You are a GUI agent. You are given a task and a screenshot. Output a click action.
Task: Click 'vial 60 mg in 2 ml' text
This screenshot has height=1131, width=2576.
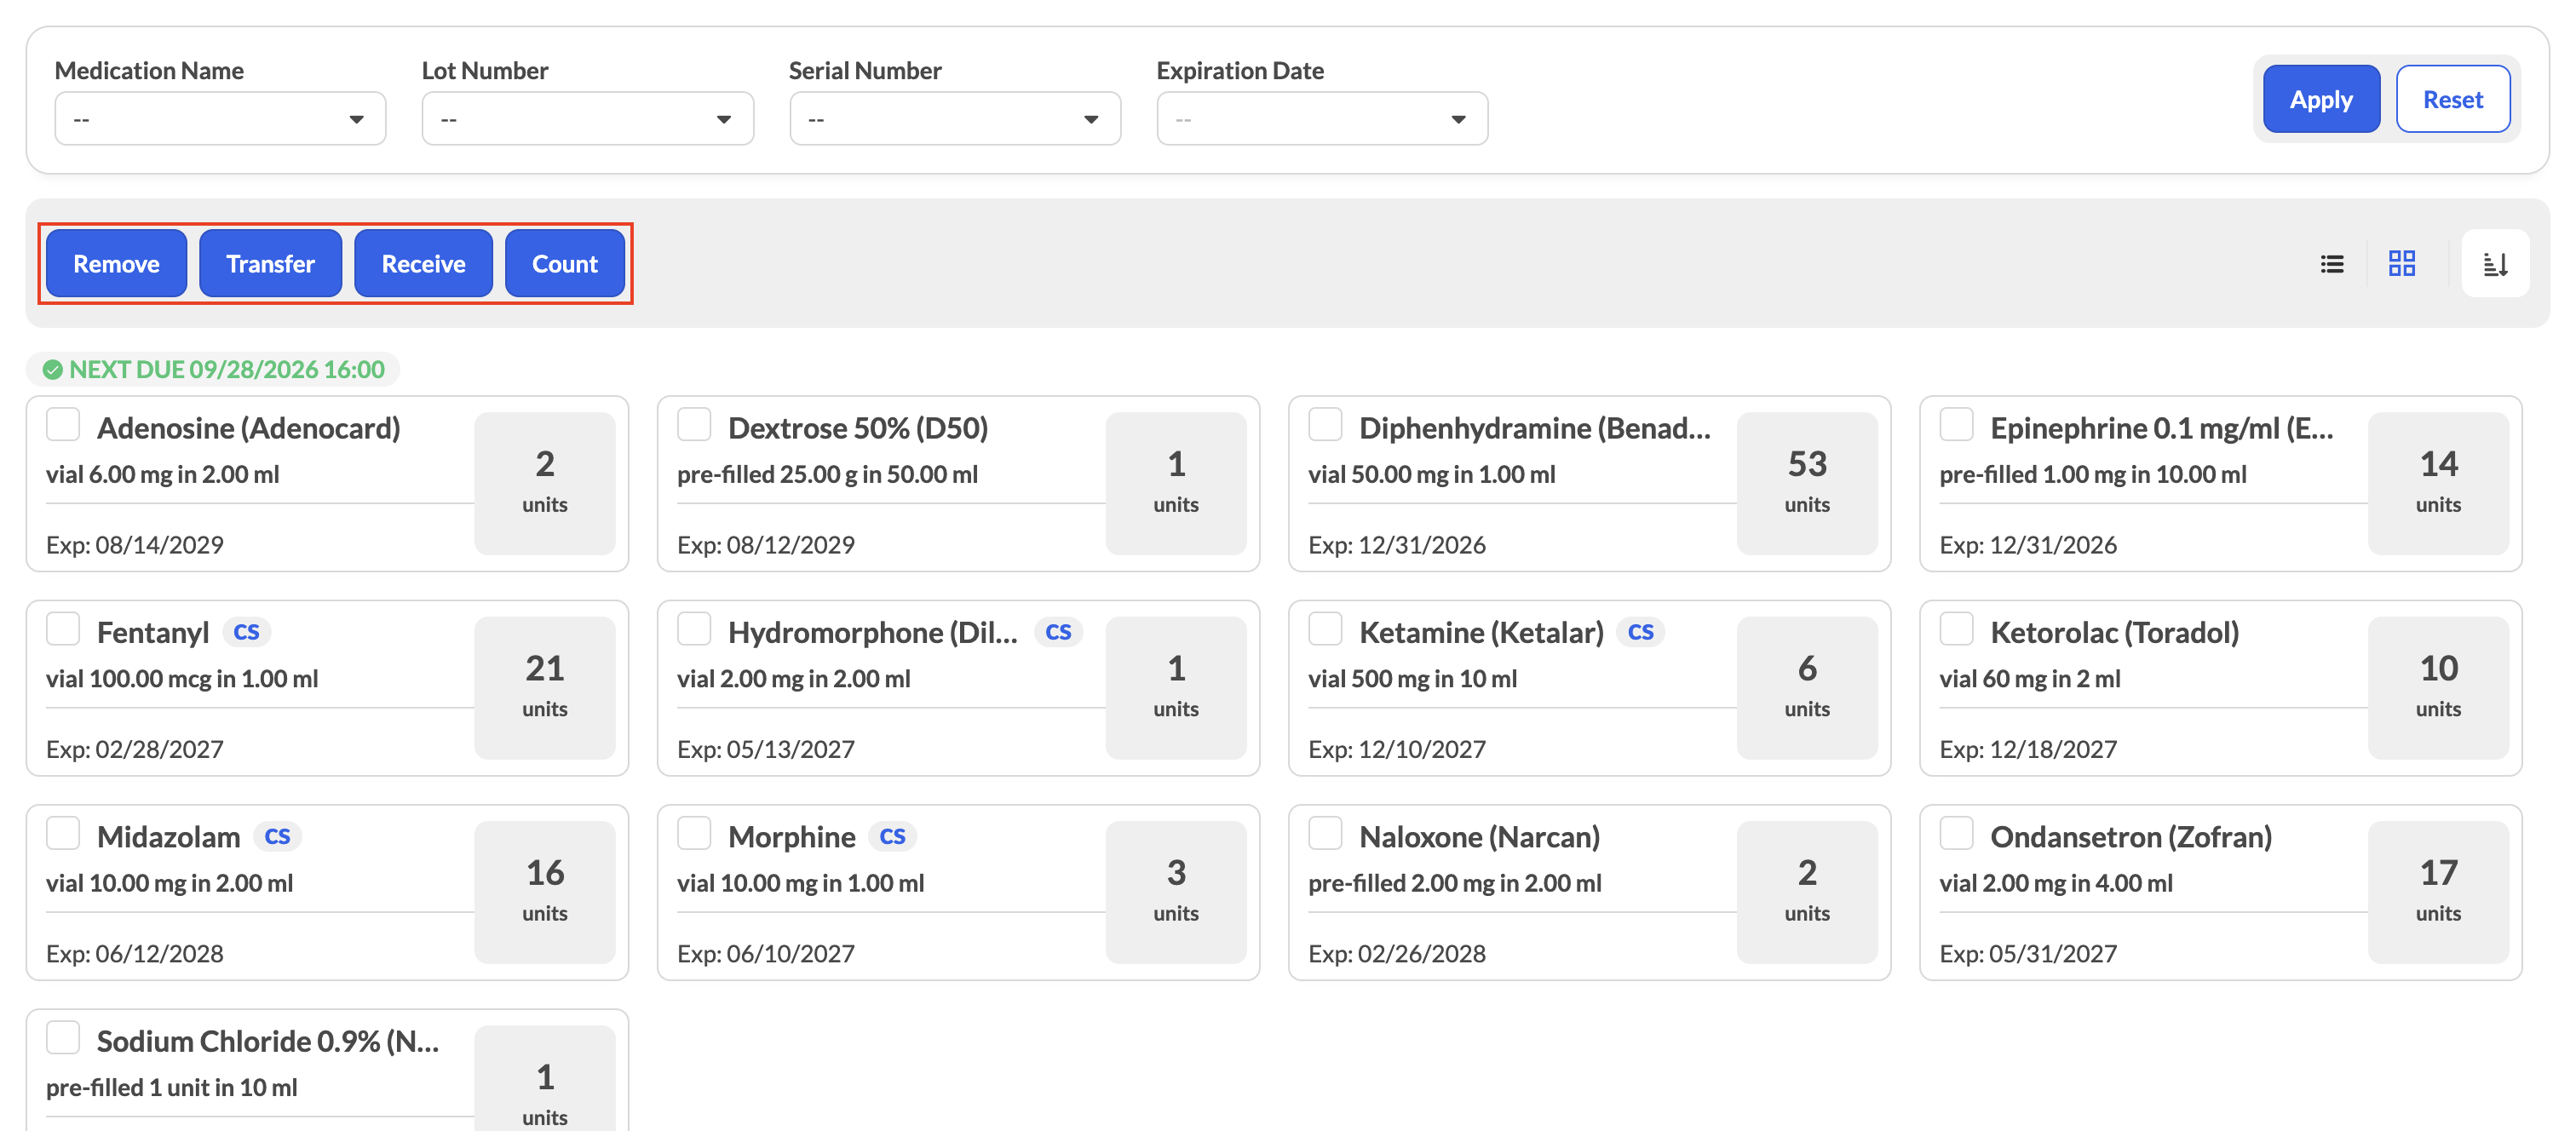point(2030,679)
